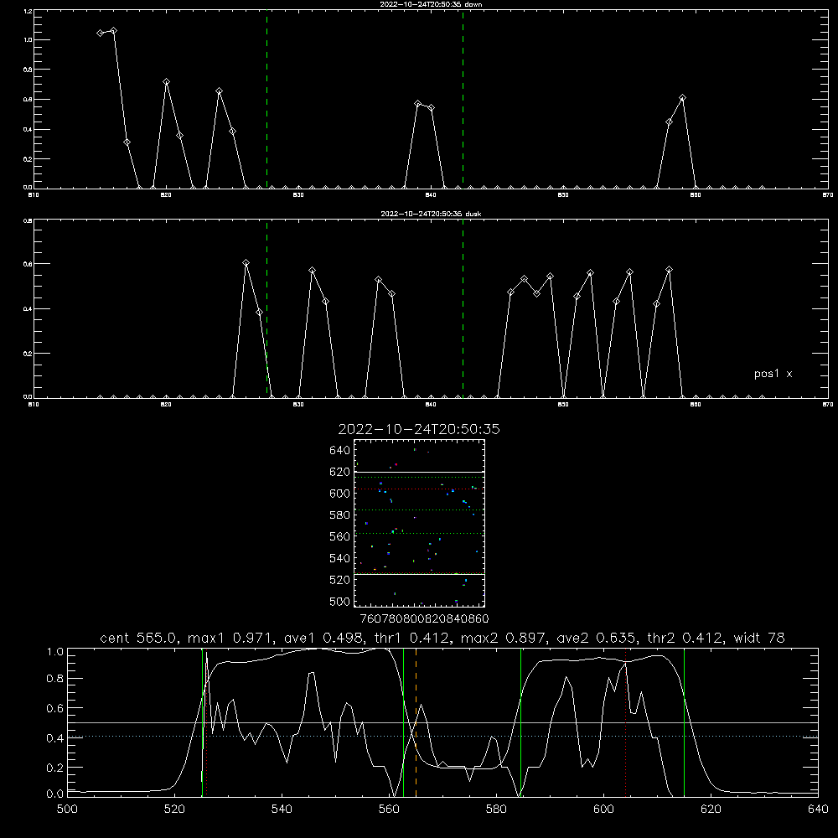Screen dimensions: 838x838
Task: Click the "520" y-axis label beside scatter image
Action: click(339, 580)
